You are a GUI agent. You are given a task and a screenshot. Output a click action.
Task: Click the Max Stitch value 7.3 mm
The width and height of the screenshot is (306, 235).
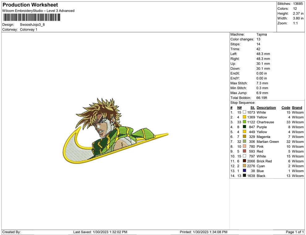click(x=262, y=83)
